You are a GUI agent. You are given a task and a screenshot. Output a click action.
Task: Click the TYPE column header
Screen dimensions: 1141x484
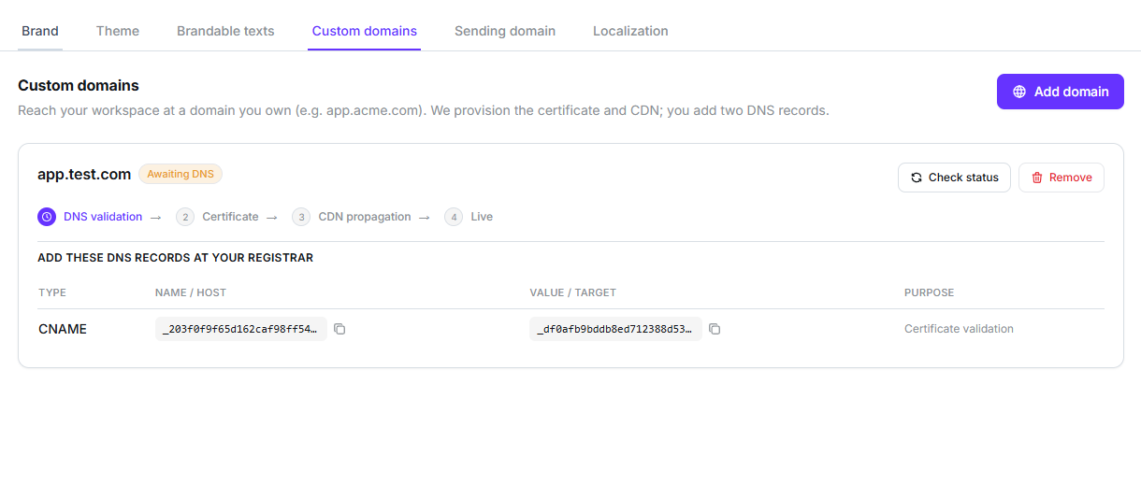(x=52, y=292)
